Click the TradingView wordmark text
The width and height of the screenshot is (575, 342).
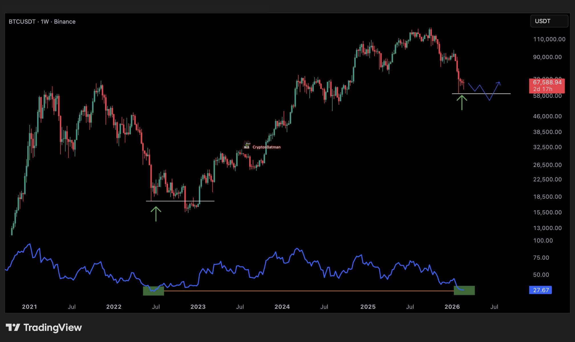53,327
